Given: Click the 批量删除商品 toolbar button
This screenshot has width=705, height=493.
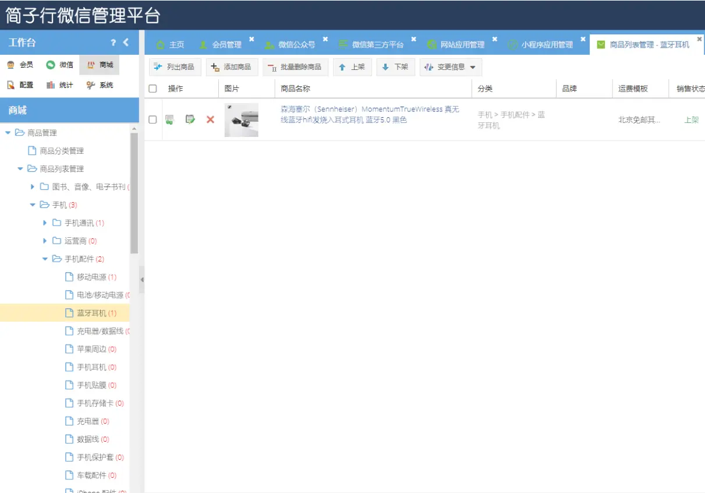Looking at the screenshot, I should click(295, 67).
